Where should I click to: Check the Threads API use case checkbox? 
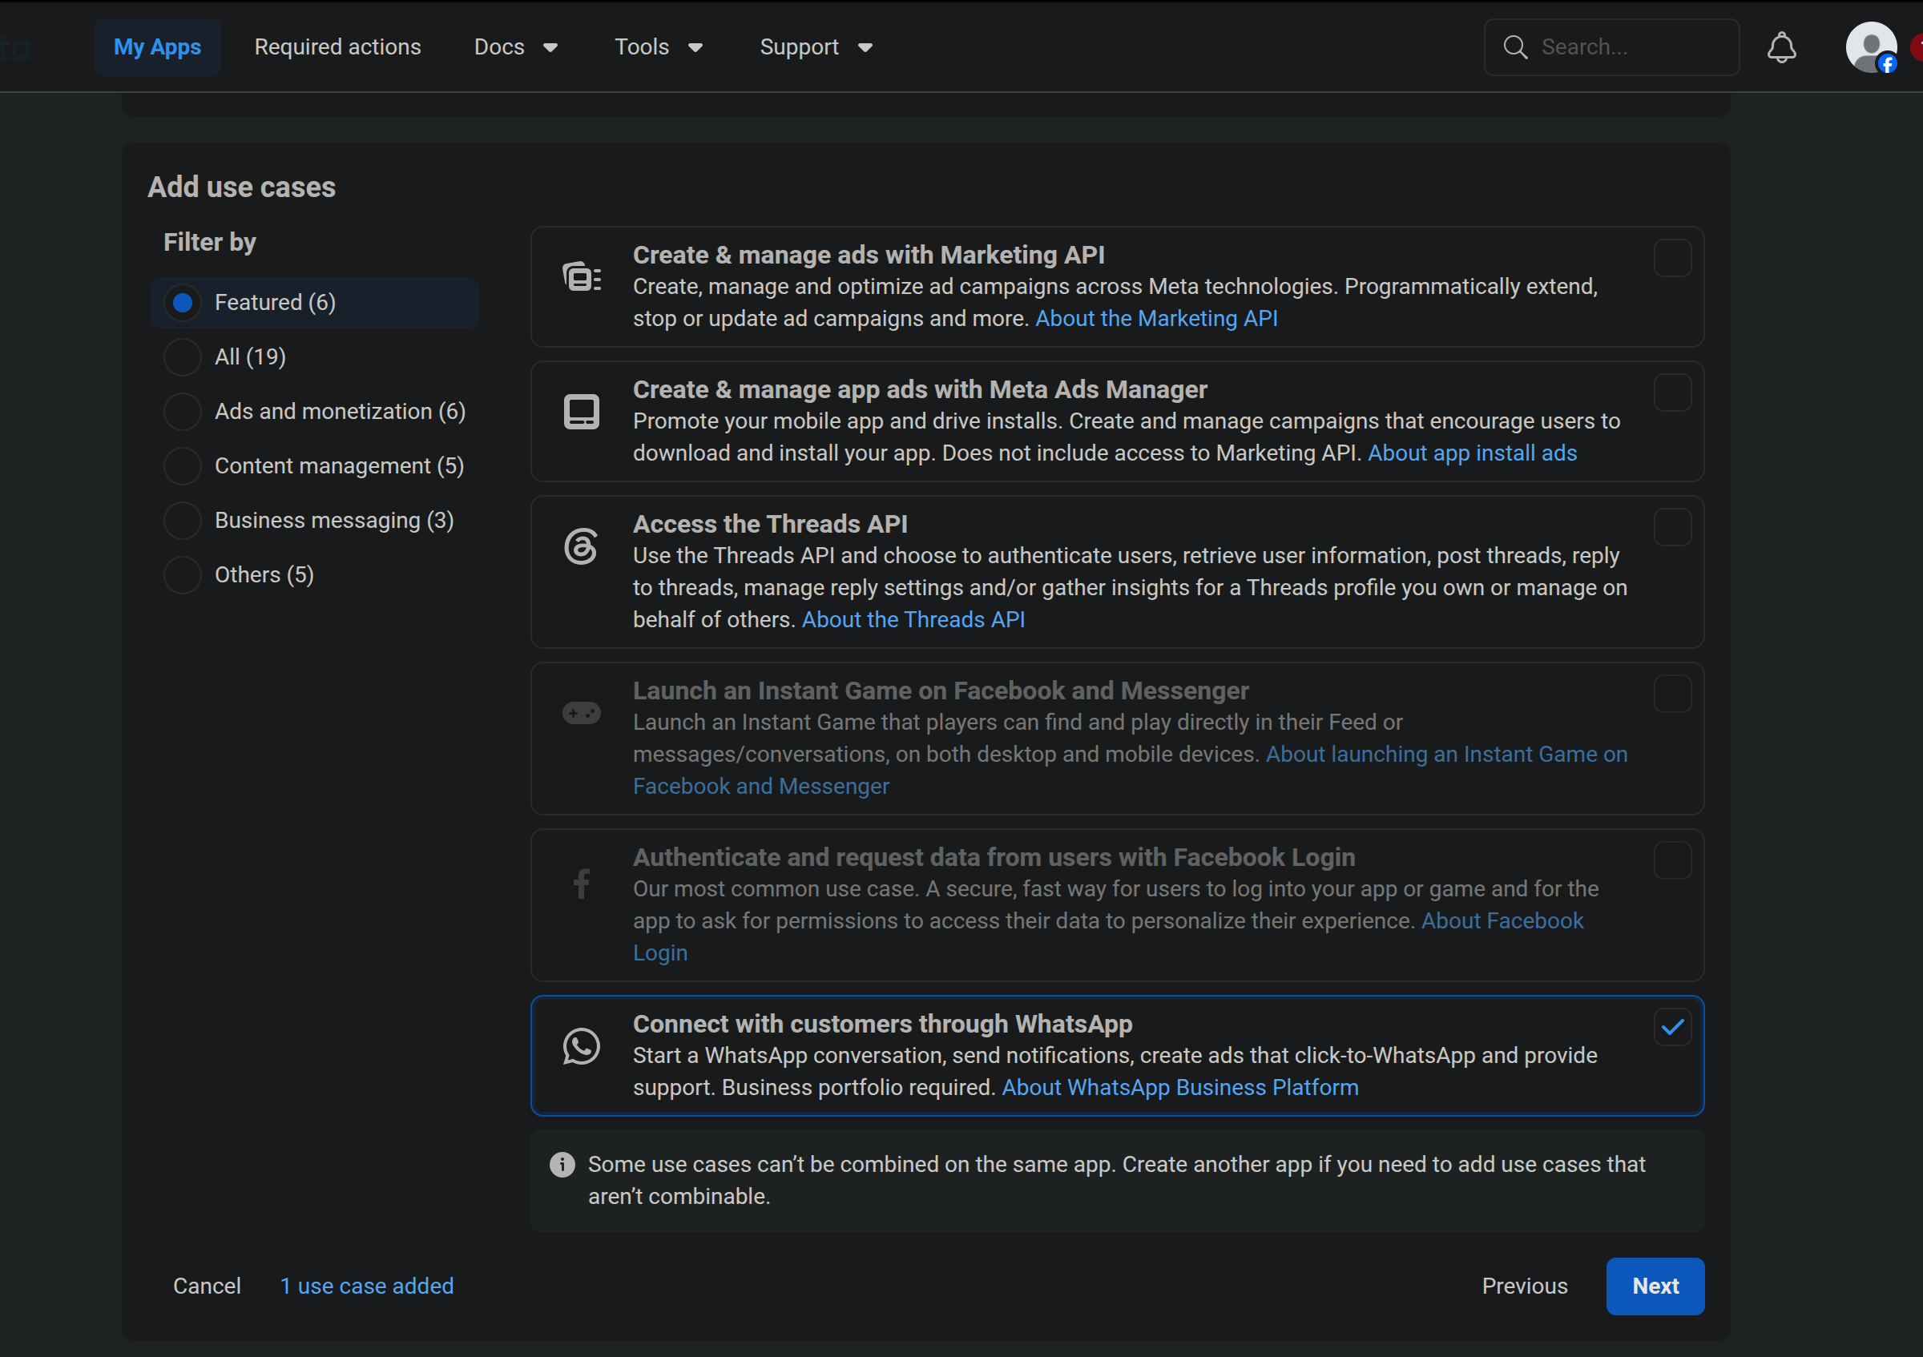1671,527
